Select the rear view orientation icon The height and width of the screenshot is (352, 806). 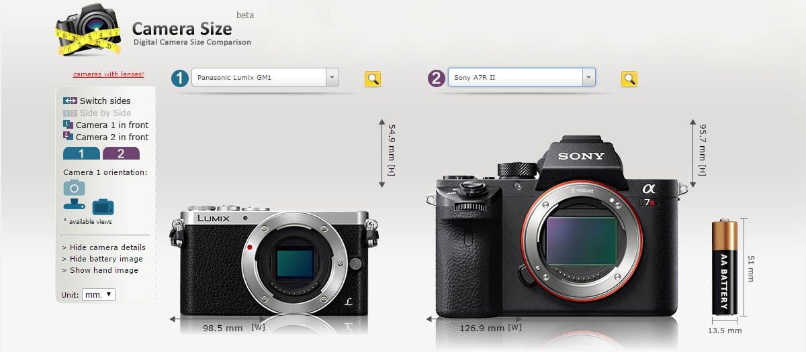click(103, 206)
